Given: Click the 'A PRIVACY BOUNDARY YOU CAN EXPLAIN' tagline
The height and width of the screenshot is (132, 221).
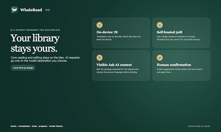Looking at the screenshot, I should (x=37, y=30).
